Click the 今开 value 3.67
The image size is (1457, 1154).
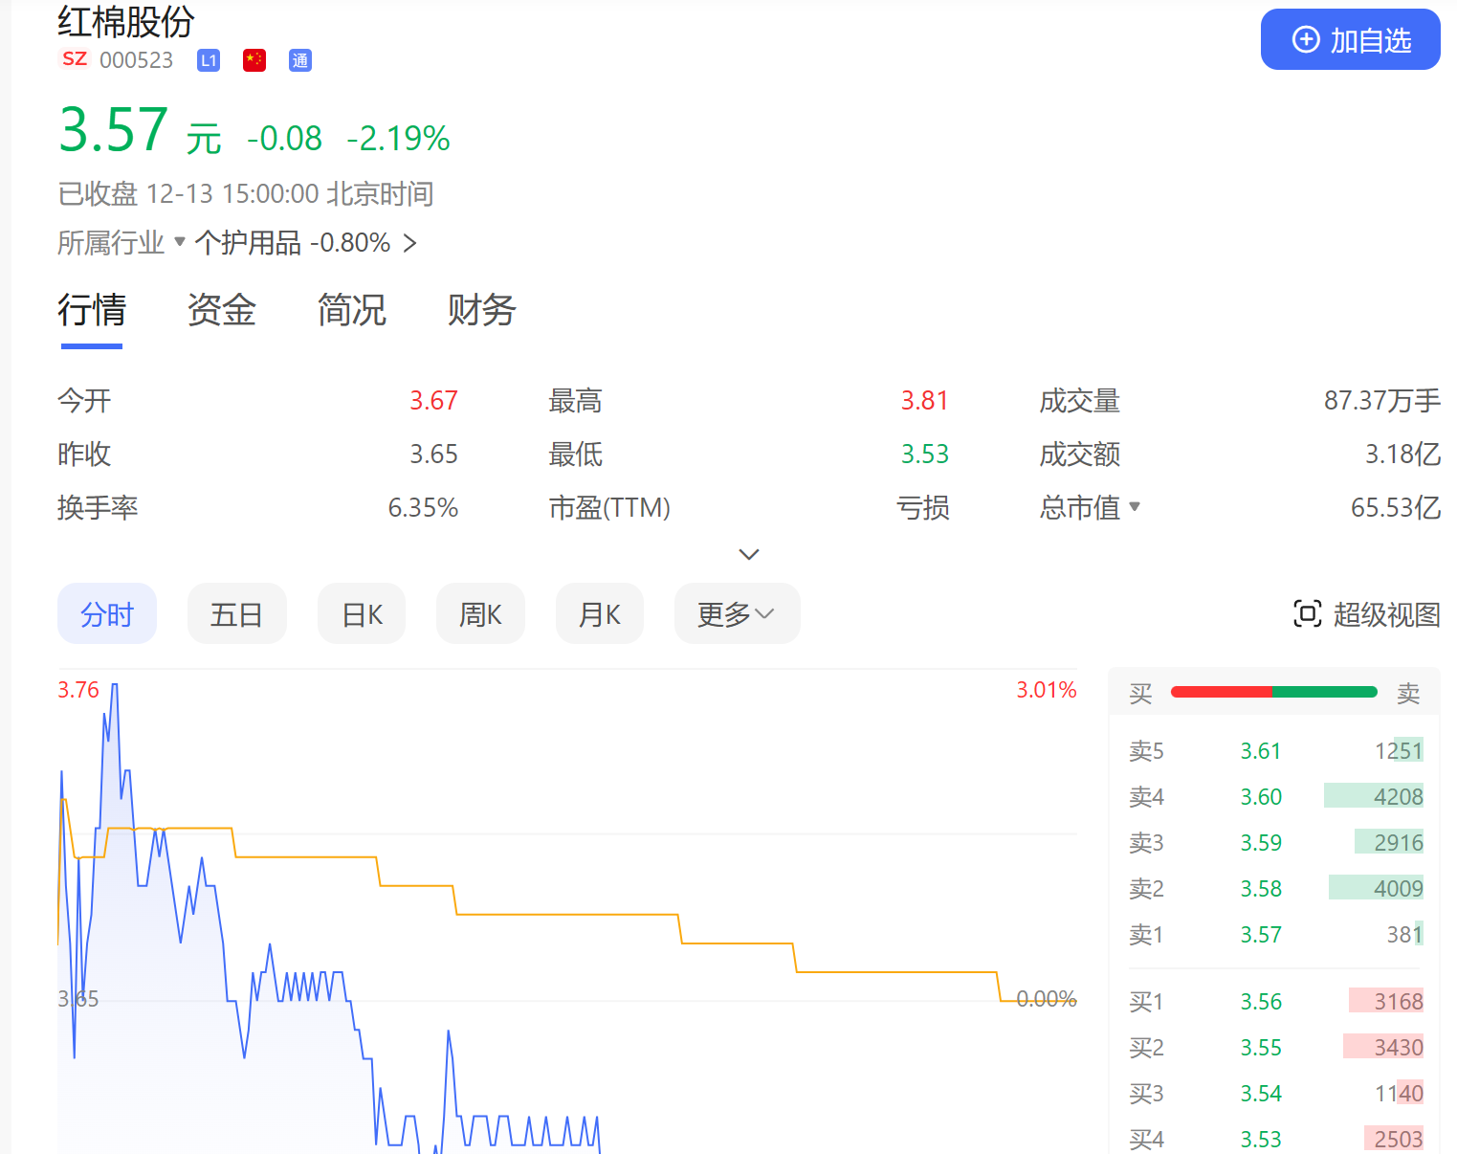(434, 400)
